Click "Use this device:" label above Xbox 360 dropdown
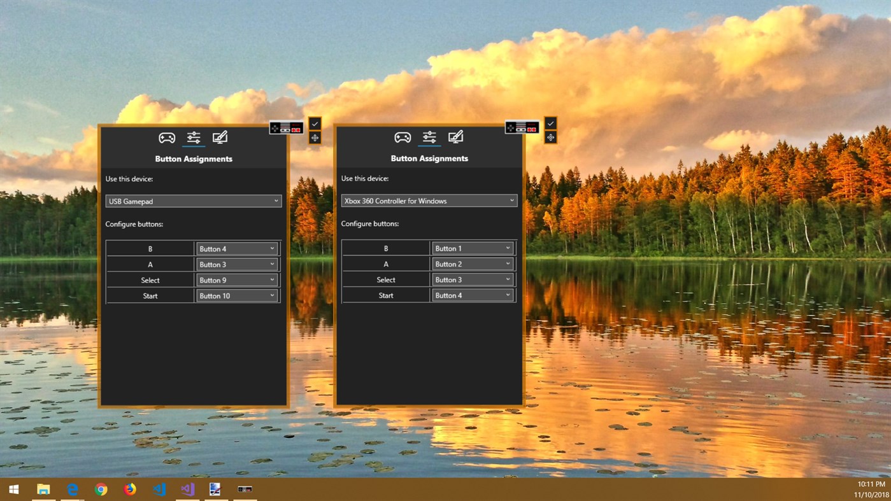Image resolution: width=891 pixels, height=501 pixels. click(x=365, y=179)
